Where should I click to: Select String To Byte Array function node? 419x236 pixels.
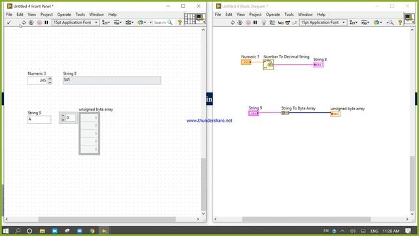click(x=285, y=113)
